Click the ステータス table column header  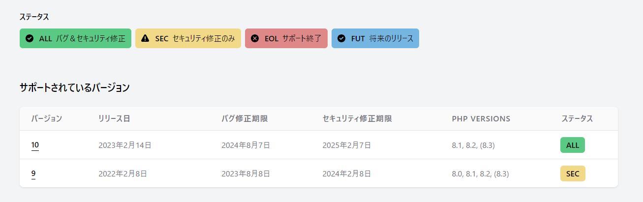[x=577, y=119]
